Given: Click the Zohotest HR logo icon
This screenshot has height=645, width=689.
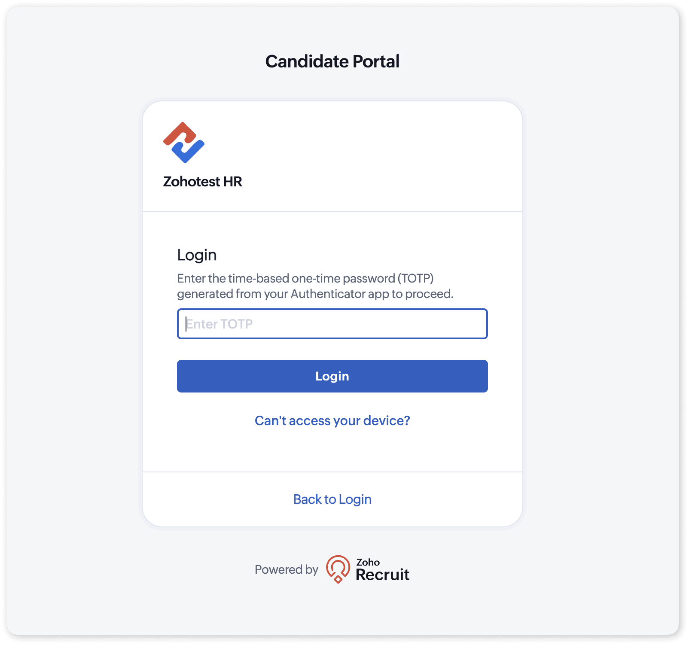Looking at the screenshot, I should [184, 143].
